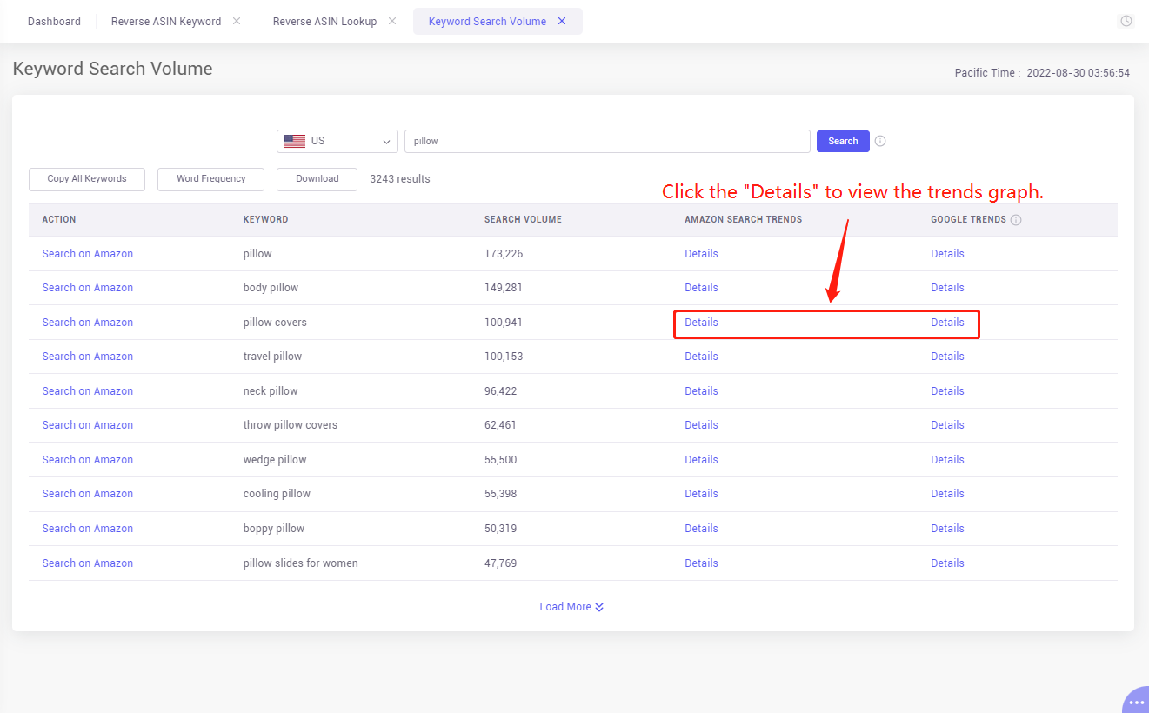1149x713 pixels.
Task: Search on Amazon for cooling pillow
Action: point(88,494)
